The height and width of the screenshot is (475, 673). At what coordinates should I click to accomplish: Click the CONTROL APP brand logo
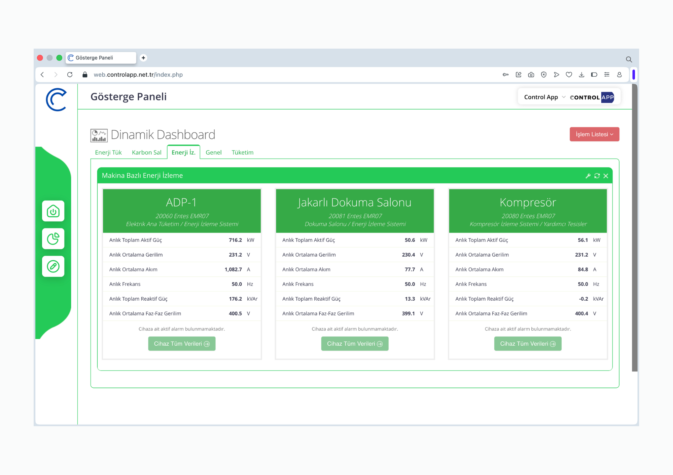click(x=592, y=97)
